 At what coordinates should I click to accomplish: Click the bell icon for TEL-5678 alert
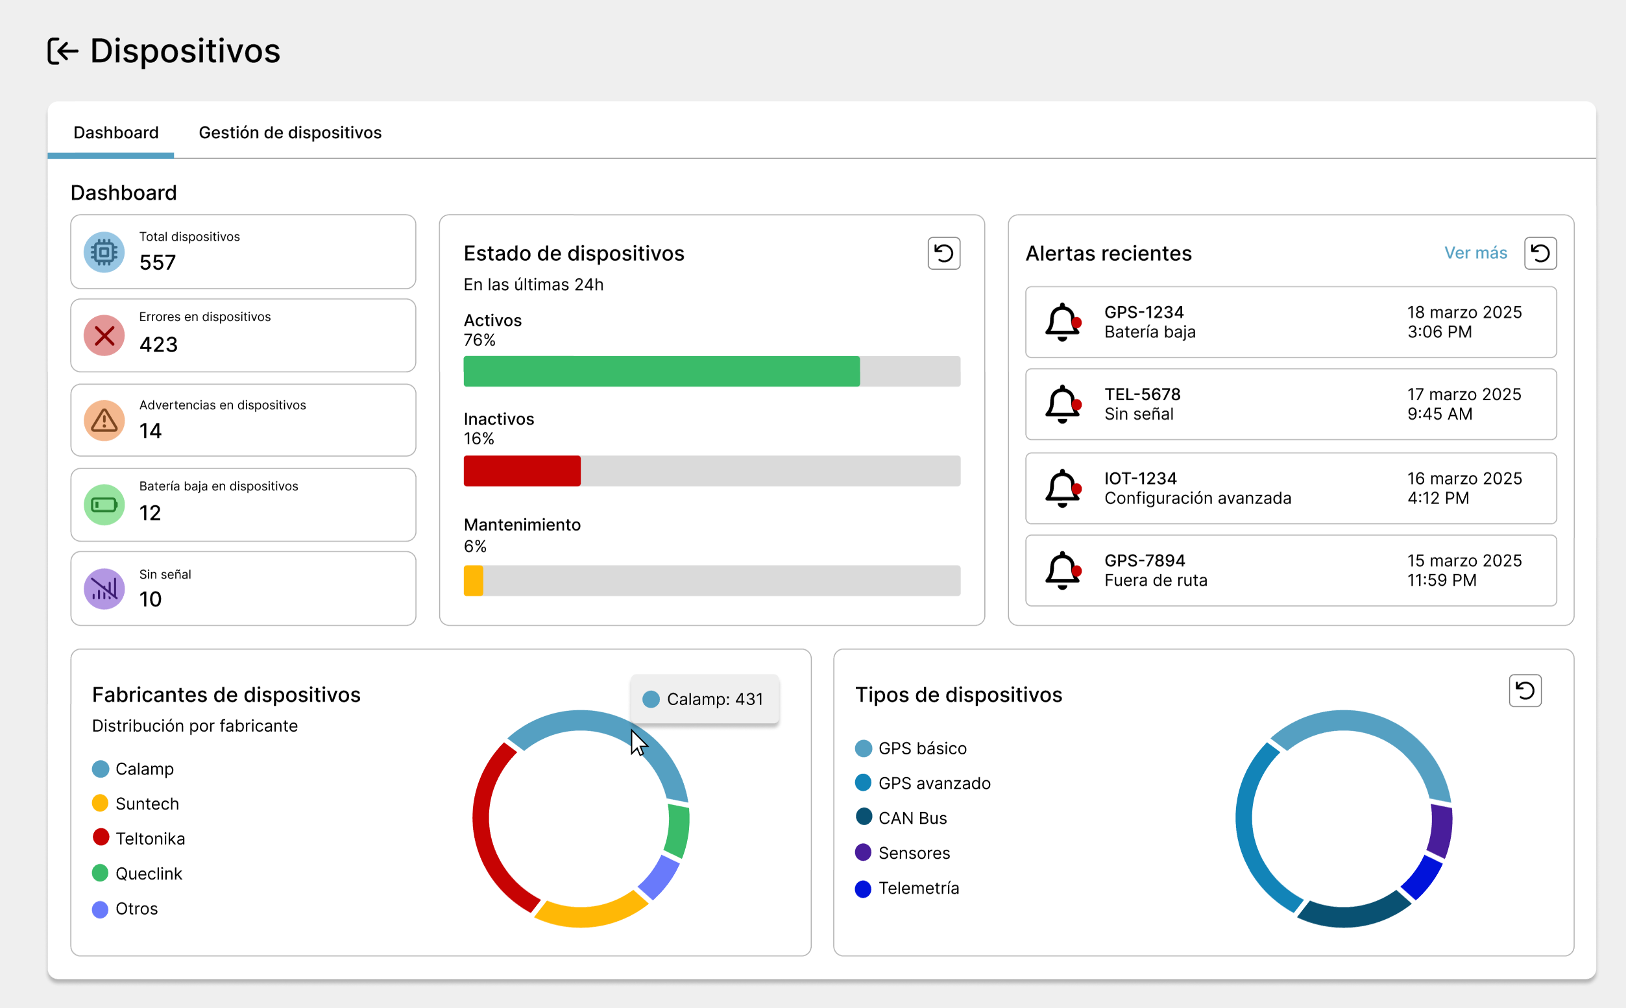tap(1062, 404)
